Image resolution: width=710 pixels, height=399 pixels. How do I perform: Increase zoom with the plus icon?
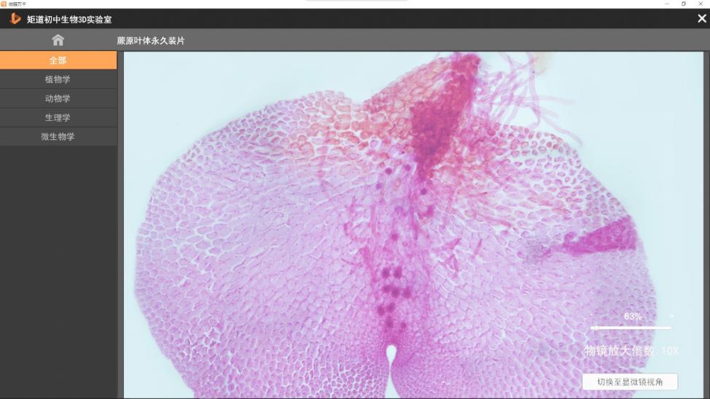(671, 316)
